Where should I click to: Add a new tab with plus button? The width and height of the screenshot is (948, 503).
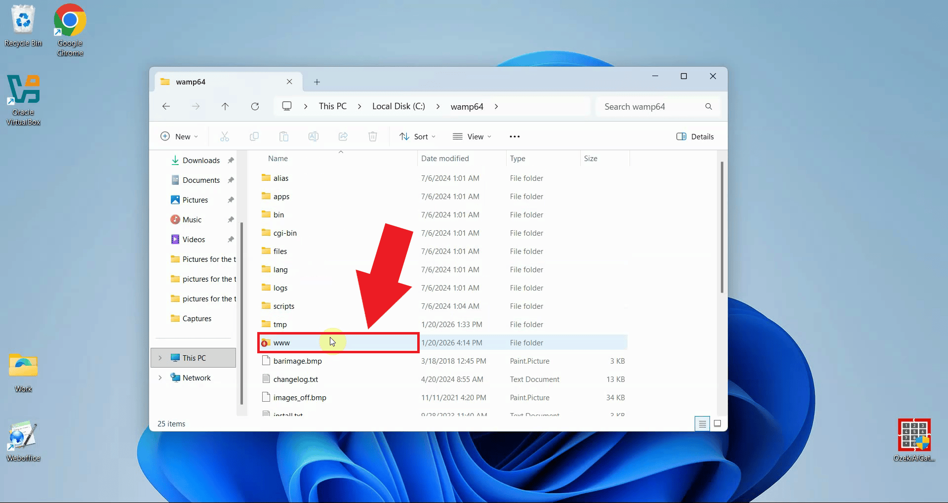coord(317,82)
